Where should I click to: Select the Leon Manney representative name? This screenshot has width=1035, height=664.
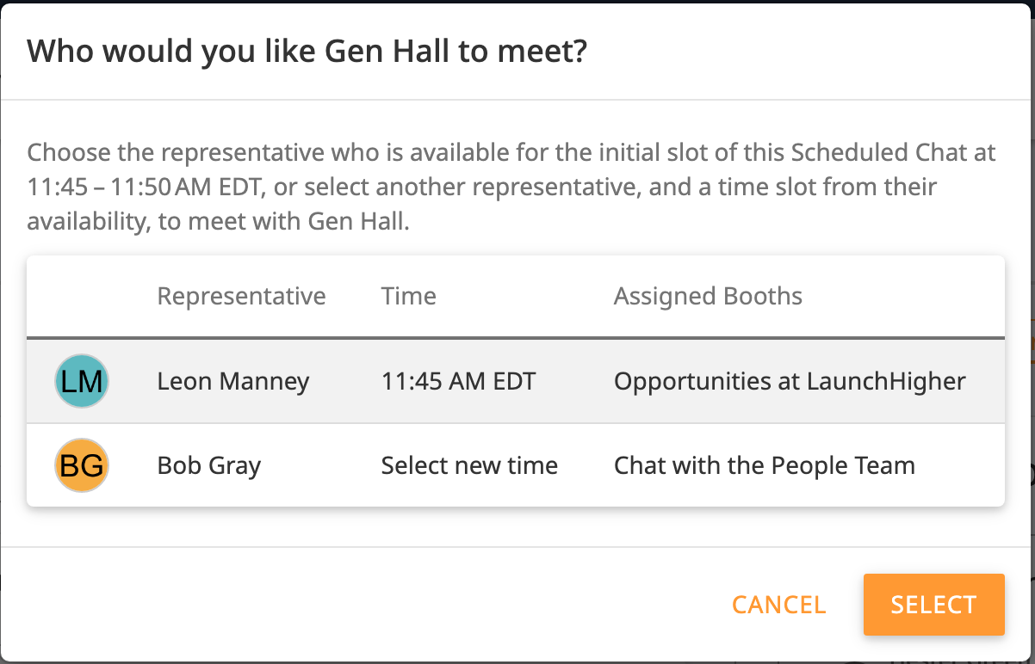click(x=232, y=381)
